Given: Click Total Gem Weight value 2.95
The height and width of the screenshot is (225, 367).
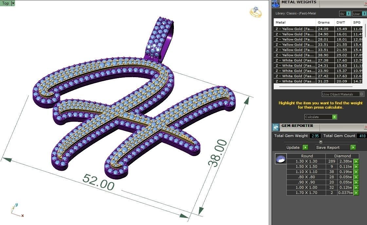Looking at the screenshot, I should [x=315, y=136].
